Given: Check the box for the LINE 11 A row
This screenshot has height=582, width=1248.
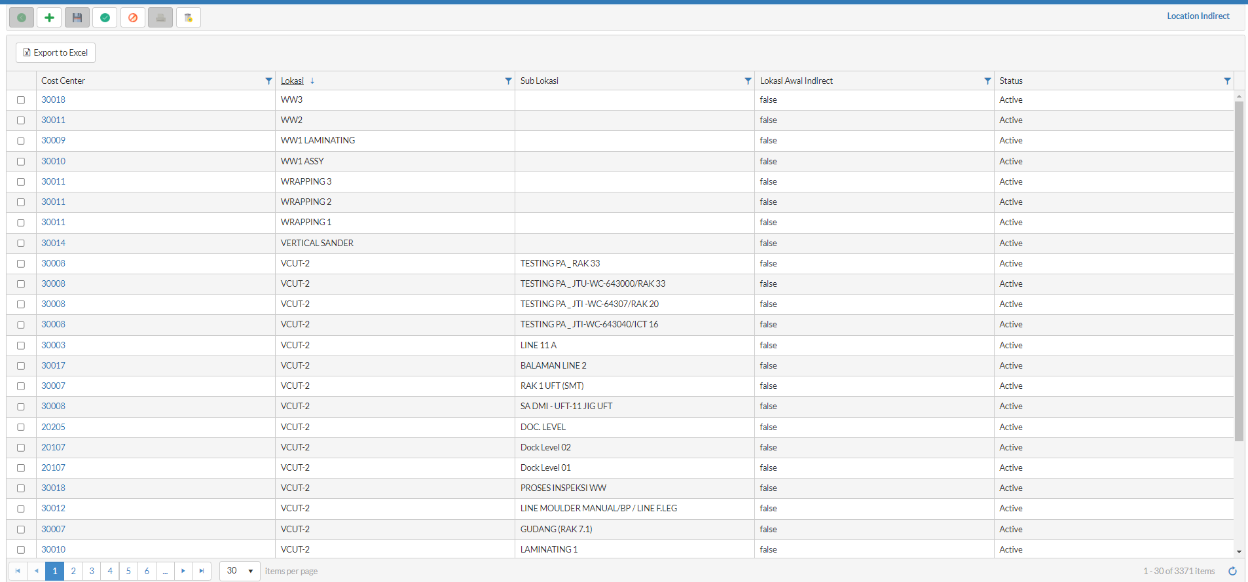Looking at the screenshot, I should click(x=21, y=345).
